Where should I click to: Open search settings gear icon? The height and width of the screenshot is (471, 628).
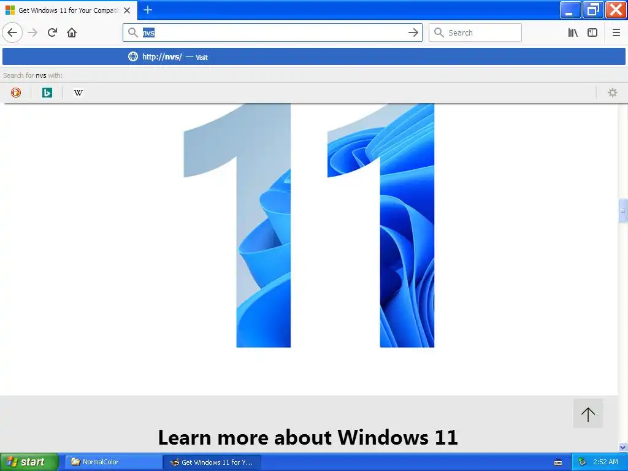pos(613,93)
